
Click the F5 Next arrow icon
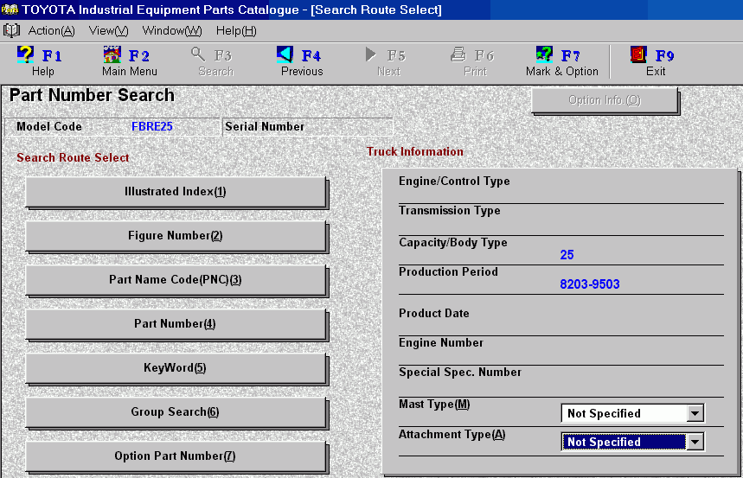pos(370,55)
